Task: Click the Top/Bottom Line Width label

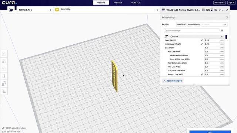Action: (177, 63)
